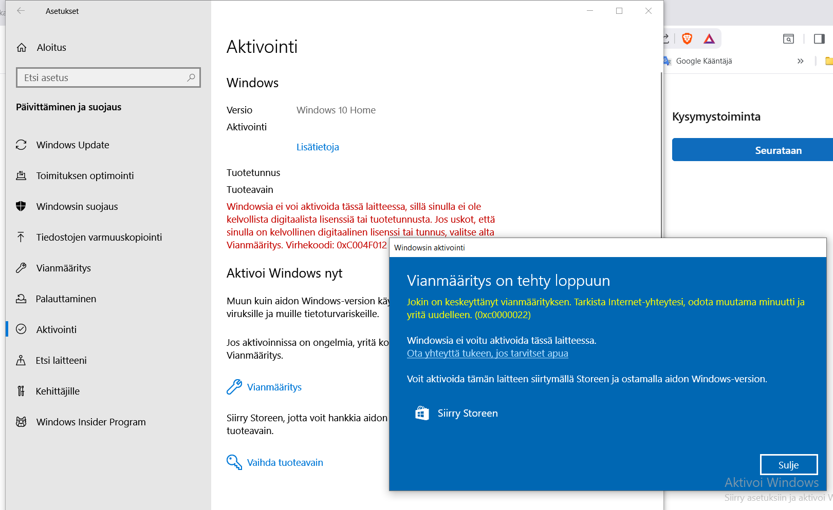This screenshot has height=510, width=833.
Task: Click the Windows Insider Program cat icon
Action: [21, 422]
